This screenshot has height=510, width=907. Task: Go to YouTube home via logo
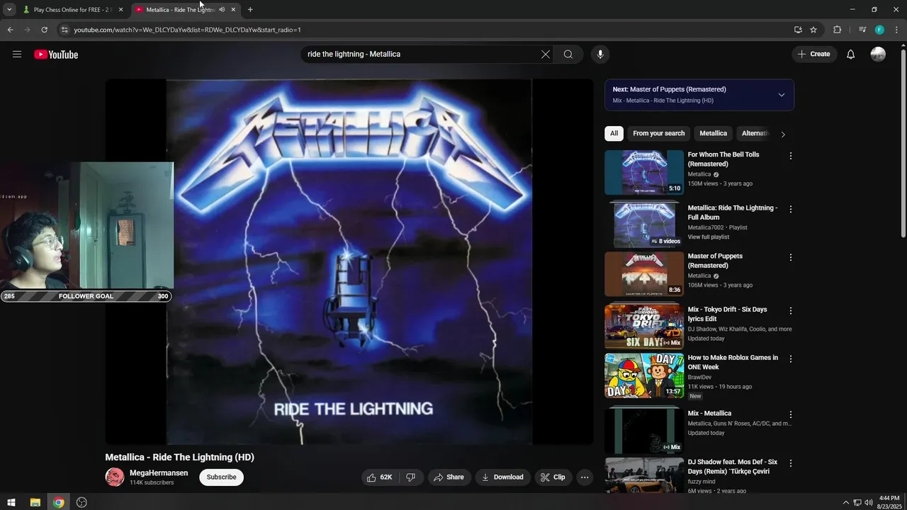point(56,55)
